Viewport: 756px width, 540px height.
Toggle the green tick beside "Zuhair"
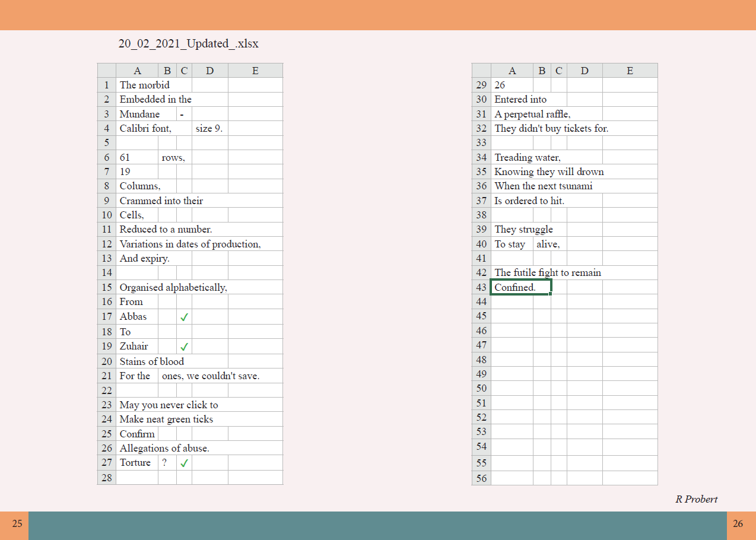click(x=184, y=346)
